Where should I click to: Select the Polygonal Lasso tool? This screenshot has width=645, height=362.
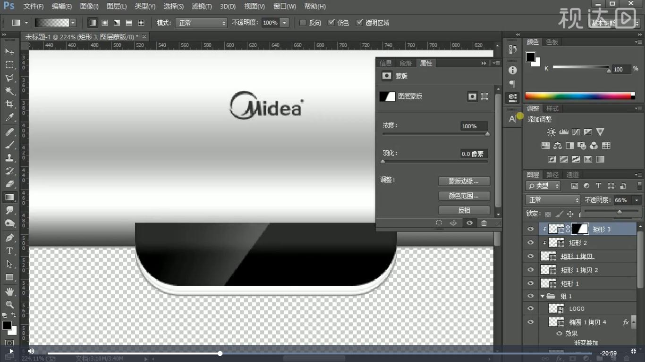point(9,78)
